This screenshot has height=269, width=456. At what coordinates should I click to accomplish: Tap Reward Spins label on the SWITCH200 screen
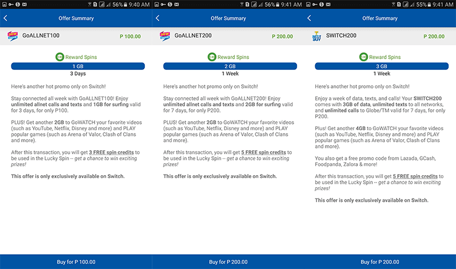tap(385, 57)
